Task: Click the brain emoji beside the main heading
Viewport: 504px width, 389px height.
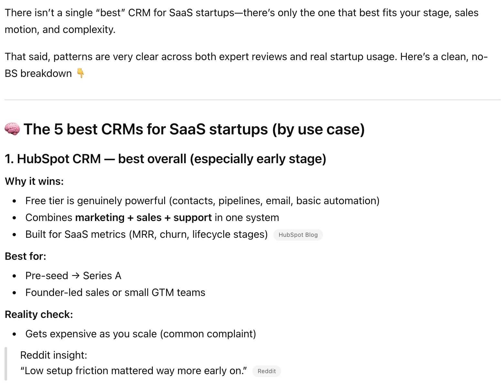Action: (12, 129)
